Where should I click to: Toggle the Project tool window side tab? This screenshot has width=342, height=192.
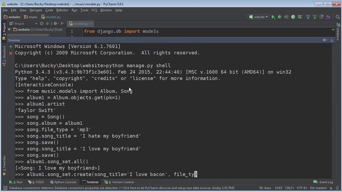[4, 31]
